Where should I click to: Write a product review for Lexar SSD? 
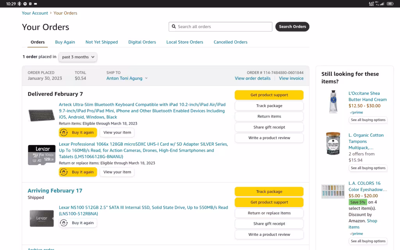click(269, 234)
